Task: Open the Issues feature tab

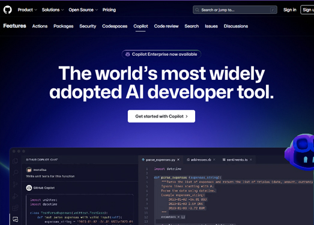Action: pos(211,26)
